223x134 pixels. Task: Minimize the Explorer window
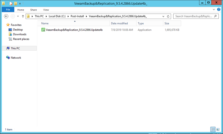202,3
